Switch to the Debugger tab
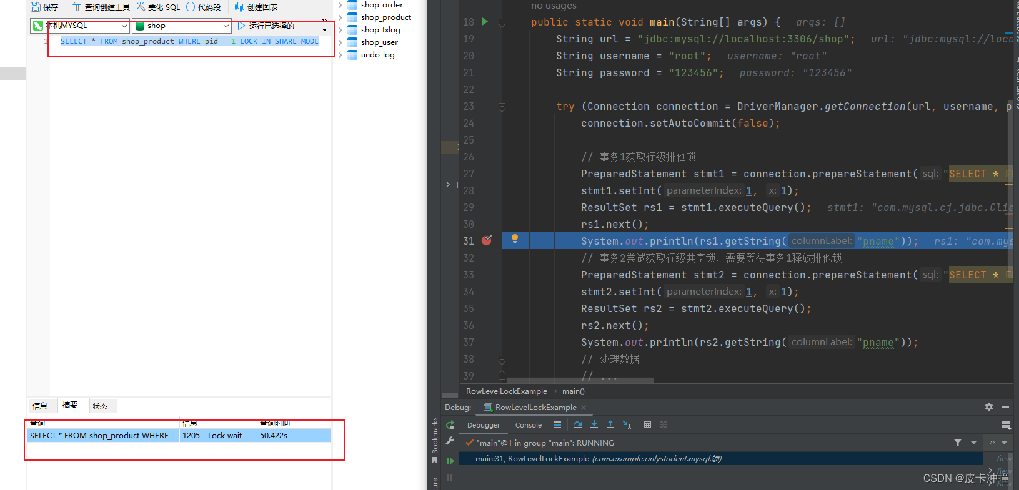This screenshot has height=490, width=1019. click(484, 425)
